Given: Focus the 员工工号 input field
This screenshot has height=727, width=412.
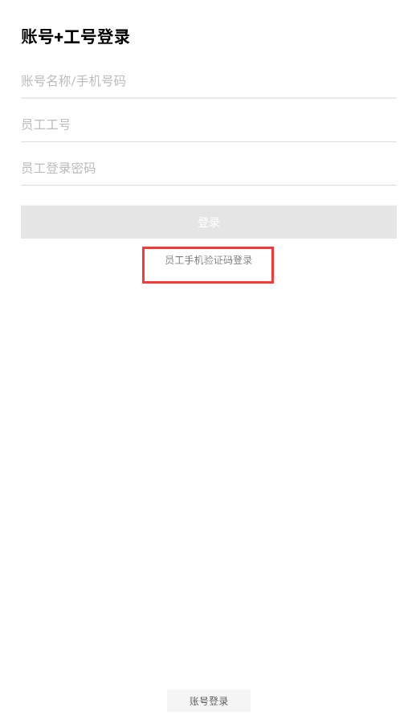Looking at the screenshot, I should [209, 125].
